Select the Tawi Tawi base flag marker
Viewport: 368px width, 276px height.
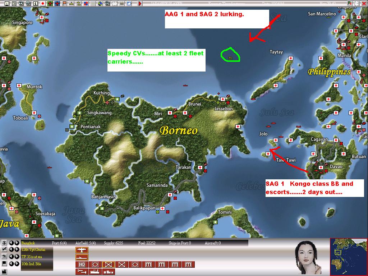click(x=268, y=154)
